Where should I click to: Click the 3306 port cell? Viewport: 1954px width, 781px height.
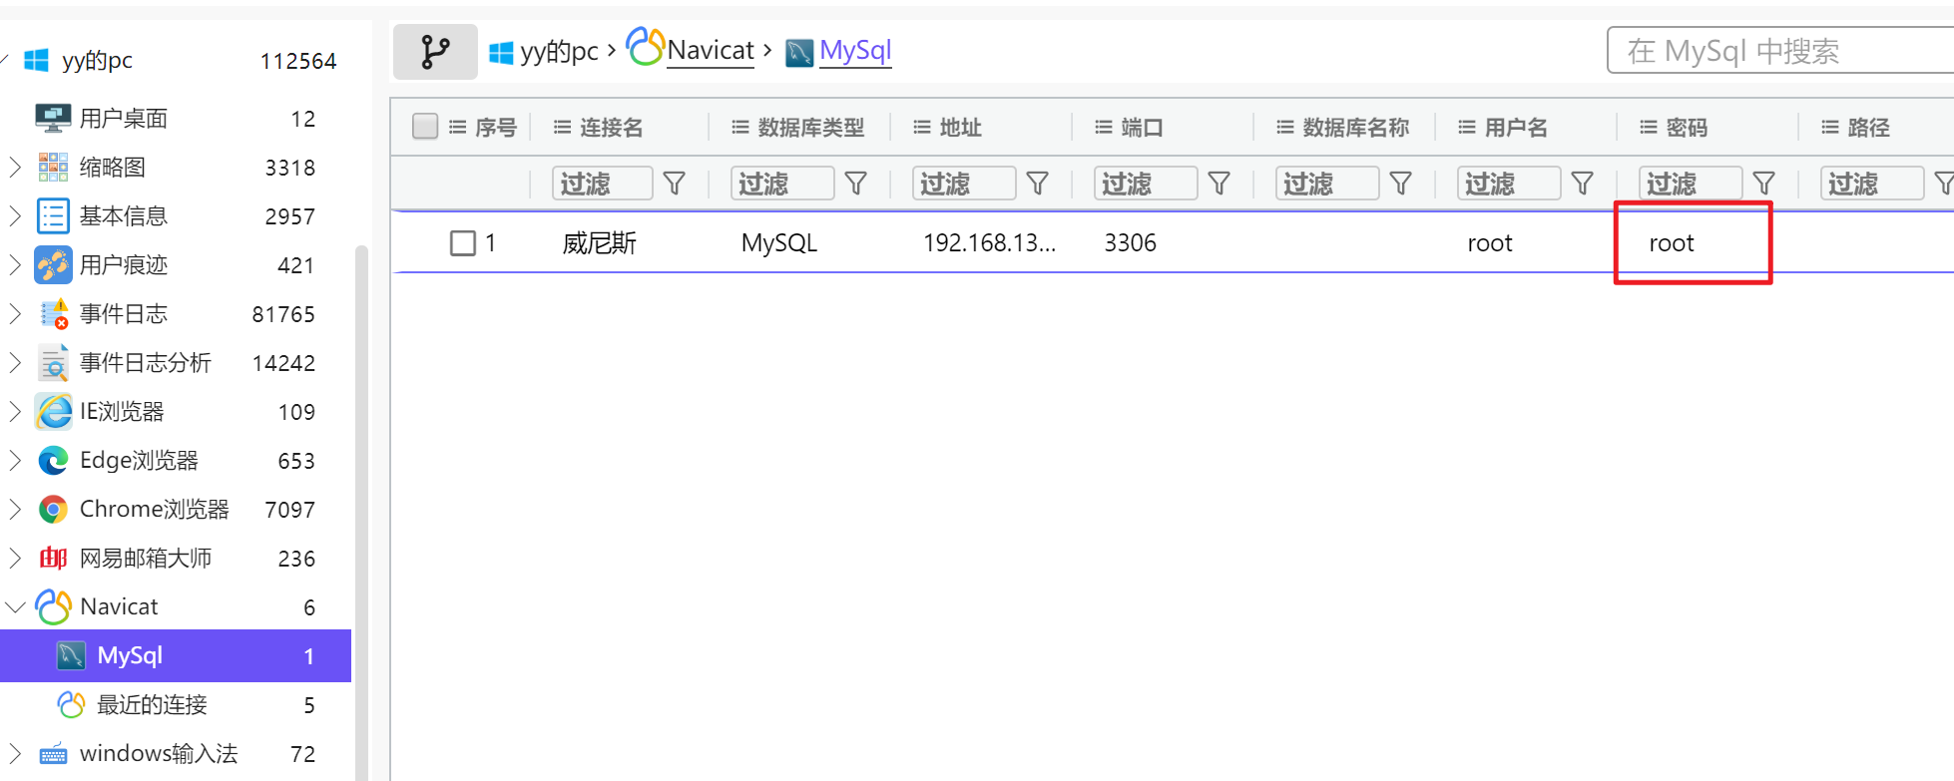[1130, 243]
